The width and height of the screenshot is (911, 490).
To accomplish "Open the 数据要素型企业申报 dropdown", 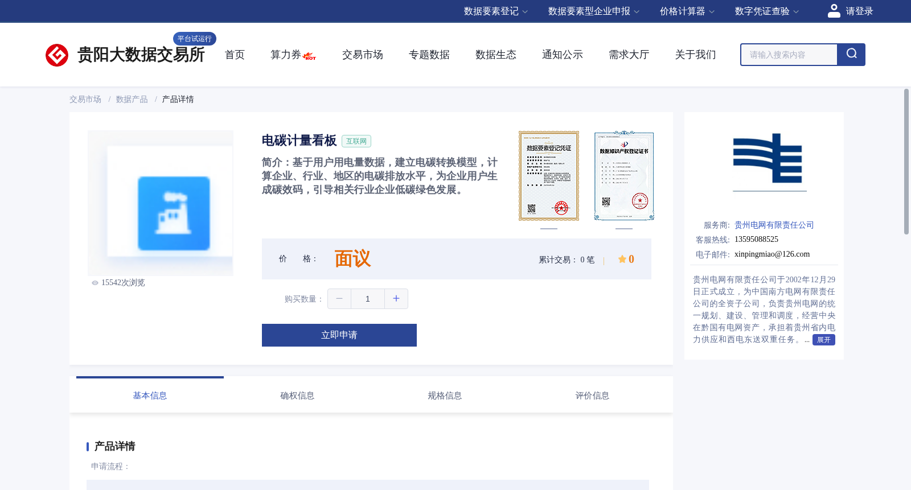I will tap(594, 11).
